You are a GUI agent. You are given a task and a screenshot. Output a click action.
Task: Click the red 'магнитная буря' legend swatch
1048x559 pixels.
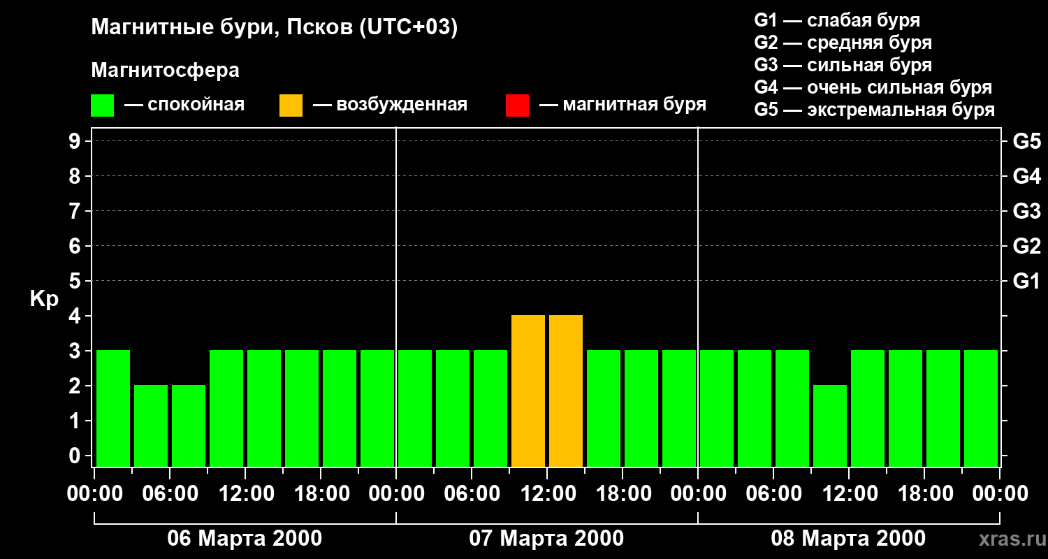(517, 106)
